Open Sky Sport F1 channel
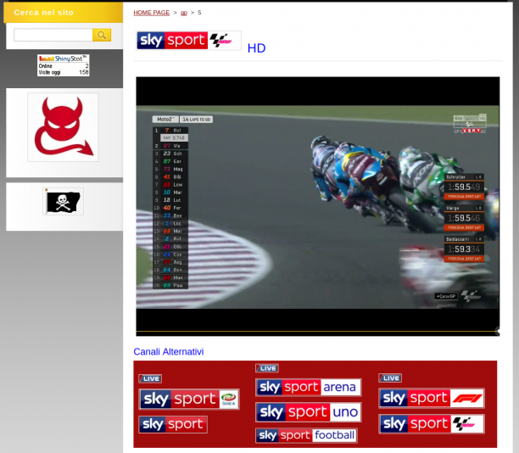519x453 pixels. click(x=432, y=398)
